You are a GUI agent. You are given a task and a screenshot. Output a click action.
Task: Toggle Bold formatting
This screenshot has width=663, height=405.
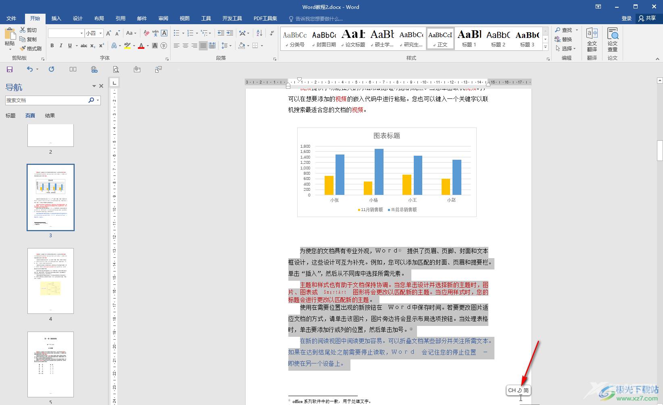[52, 46]
